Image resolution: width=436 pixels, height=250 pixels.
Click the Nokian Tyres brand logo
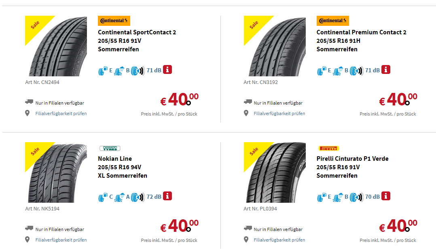point(110,148)
